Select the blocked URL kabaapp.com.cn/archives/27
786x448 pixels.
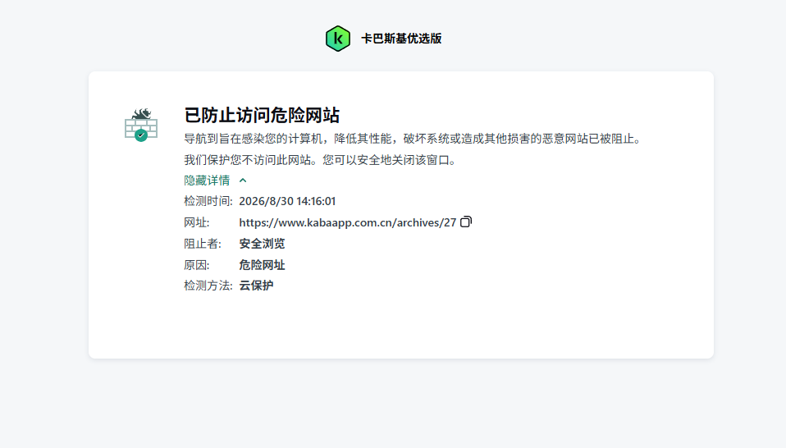point(347,222)
